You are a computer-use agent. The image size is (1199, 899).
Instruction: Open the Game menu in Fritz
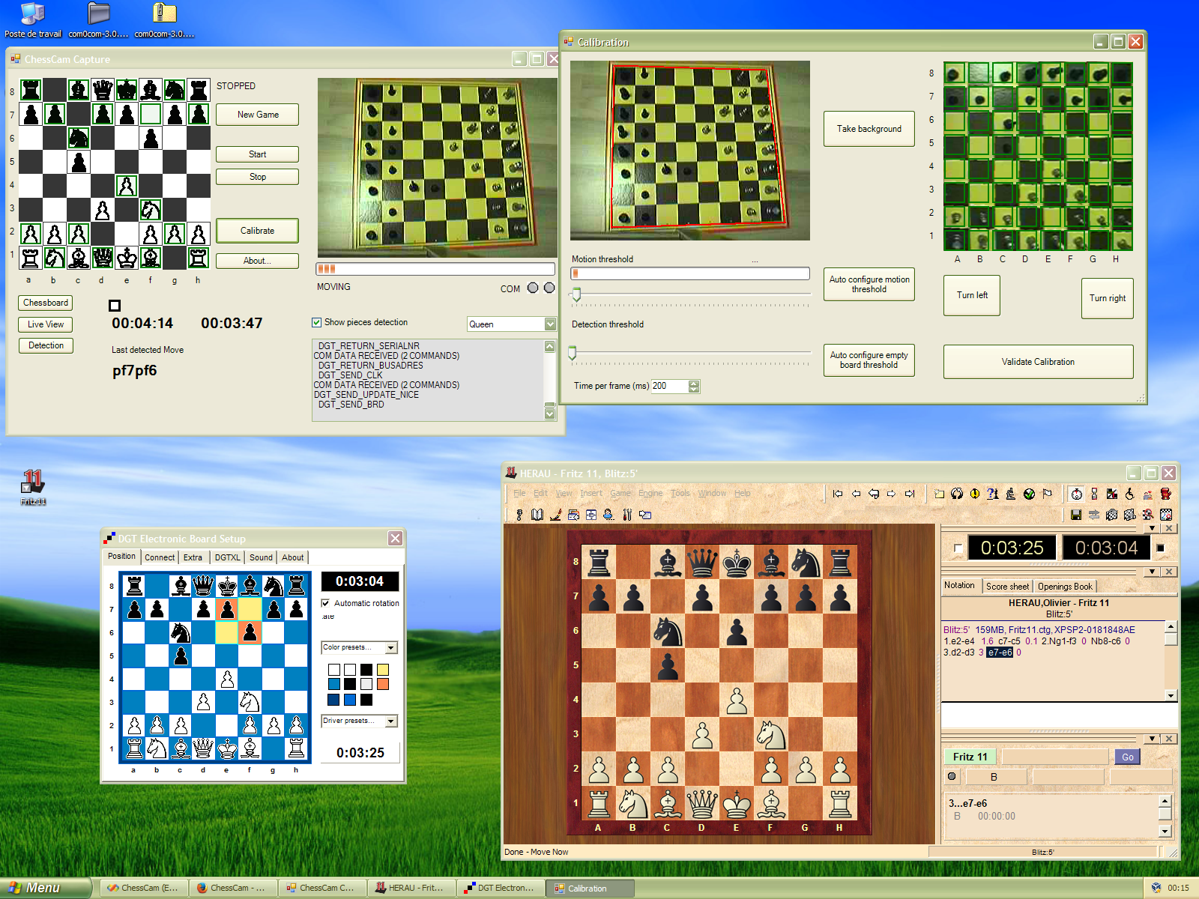pyautogui.click(x=620, y=493)
